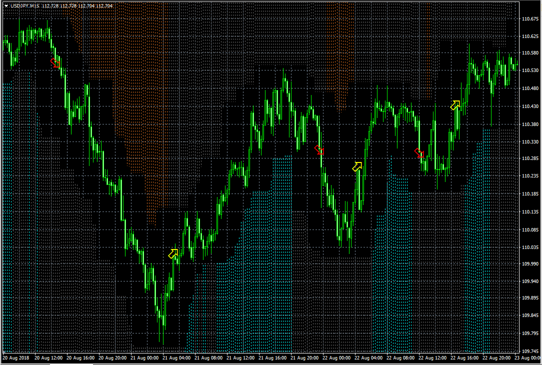Click the 20 Aug 16:00 time label
The width and height of the screenshot is (542, 365).
(80, 357)
